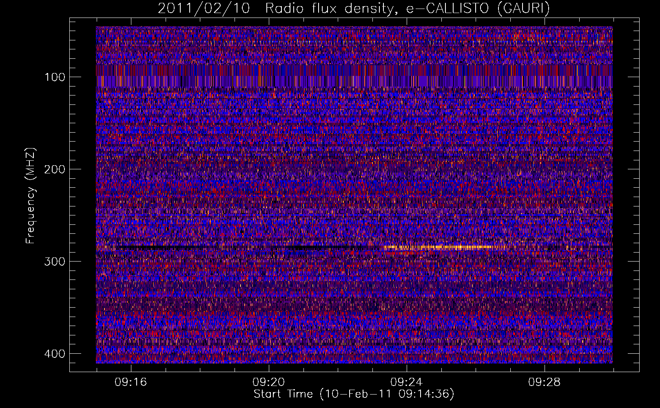Click the '09:20' time tick label
The width and height of the screenshot is (660, 408).
click(268, 382)
